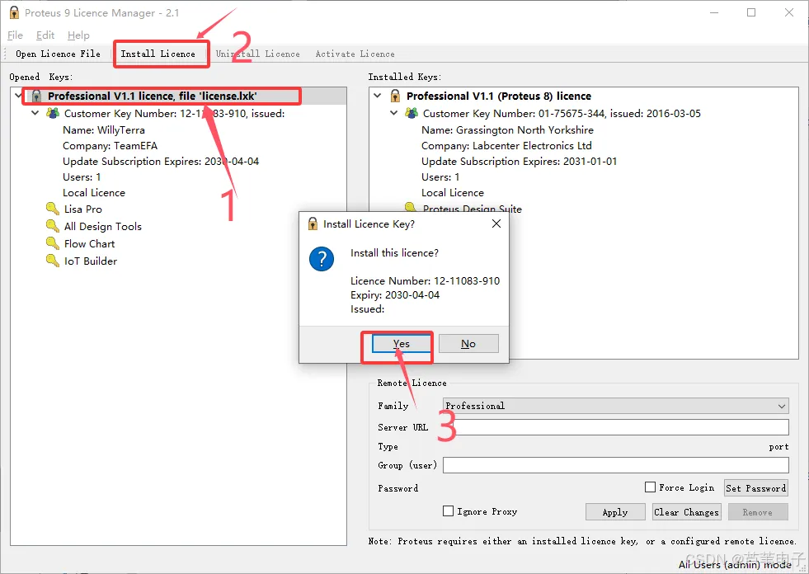
Task: Close the Install Licence Key dialog
Action: 496,223
